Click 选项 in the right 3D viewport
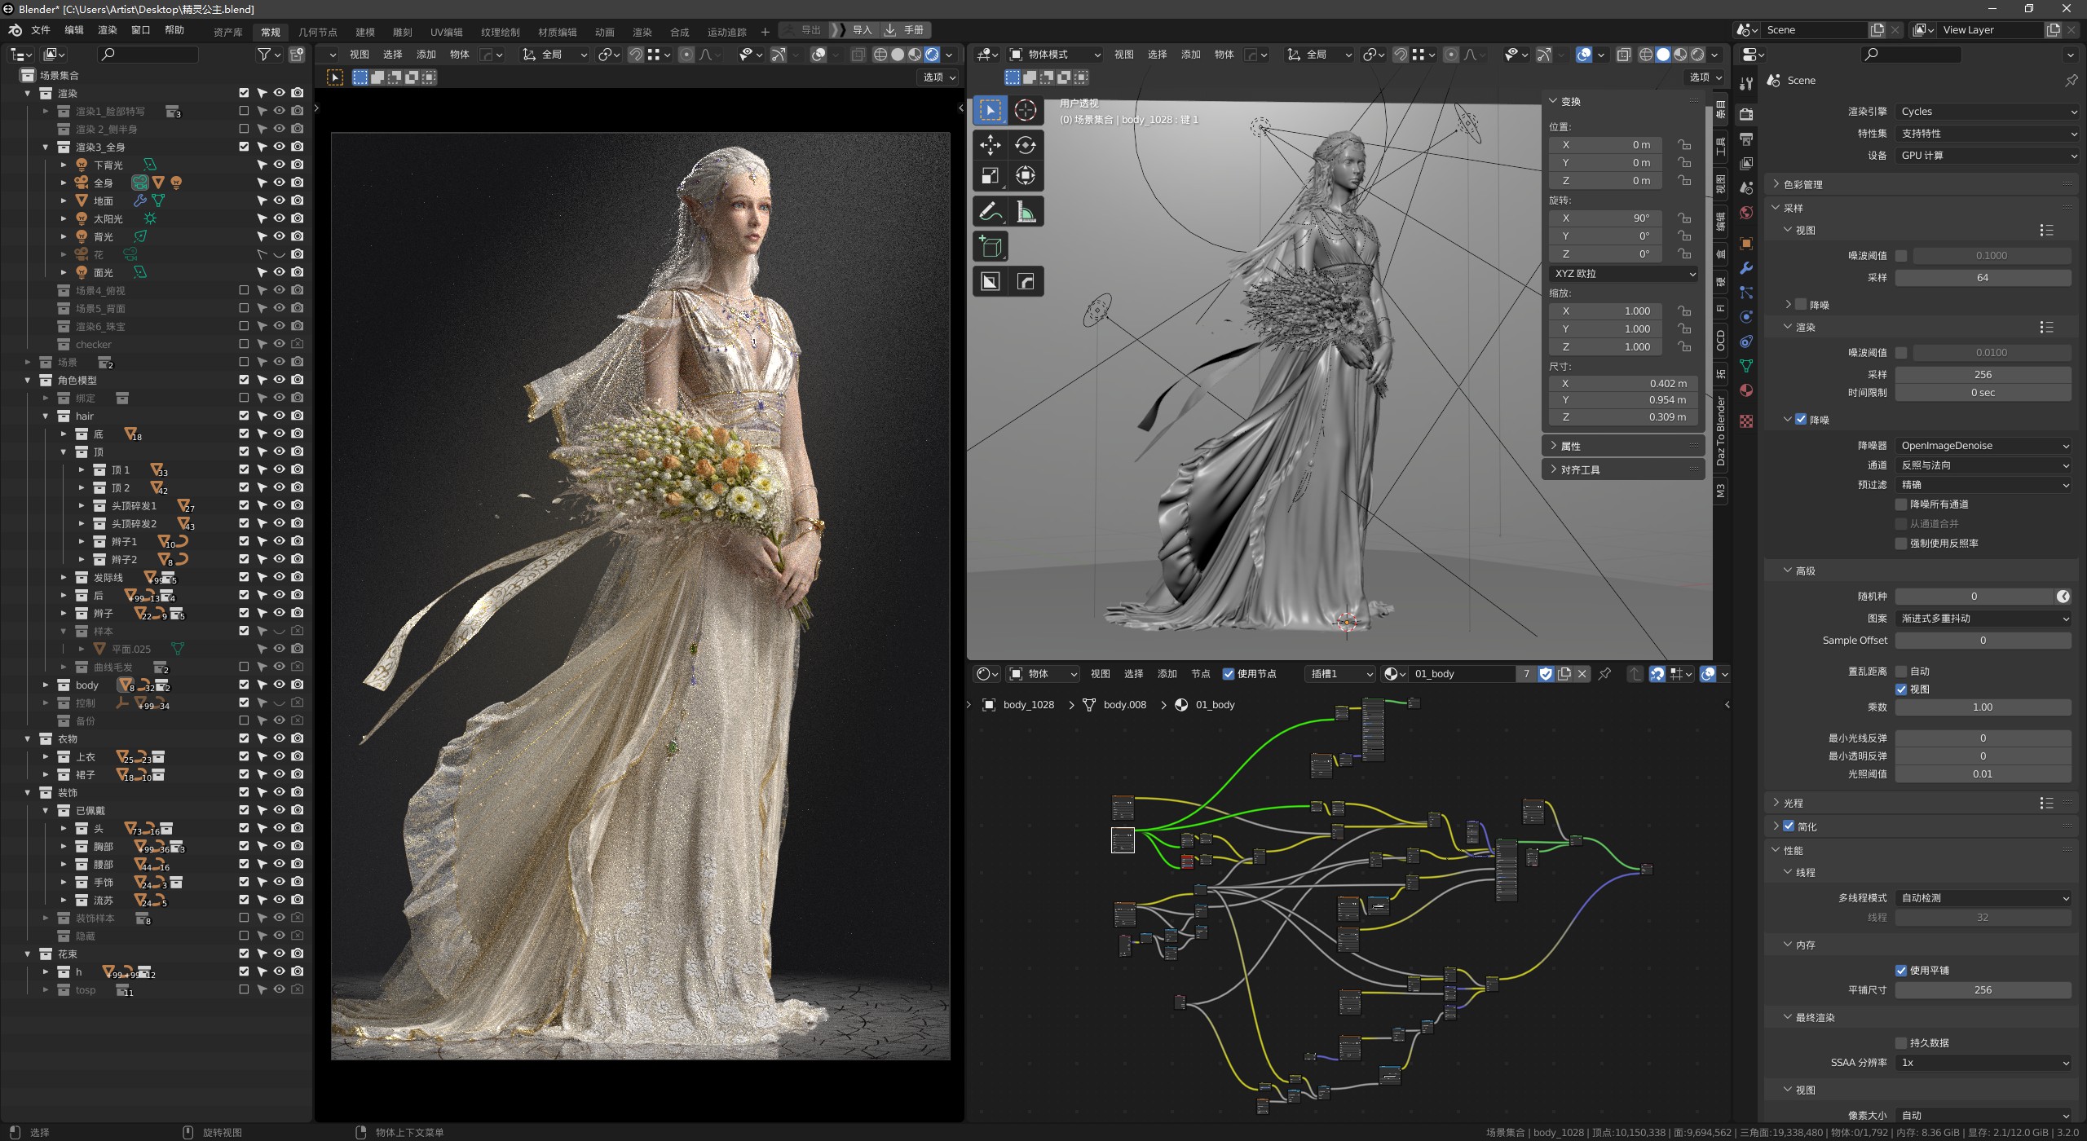2087x1141 pixels. 1705,77
